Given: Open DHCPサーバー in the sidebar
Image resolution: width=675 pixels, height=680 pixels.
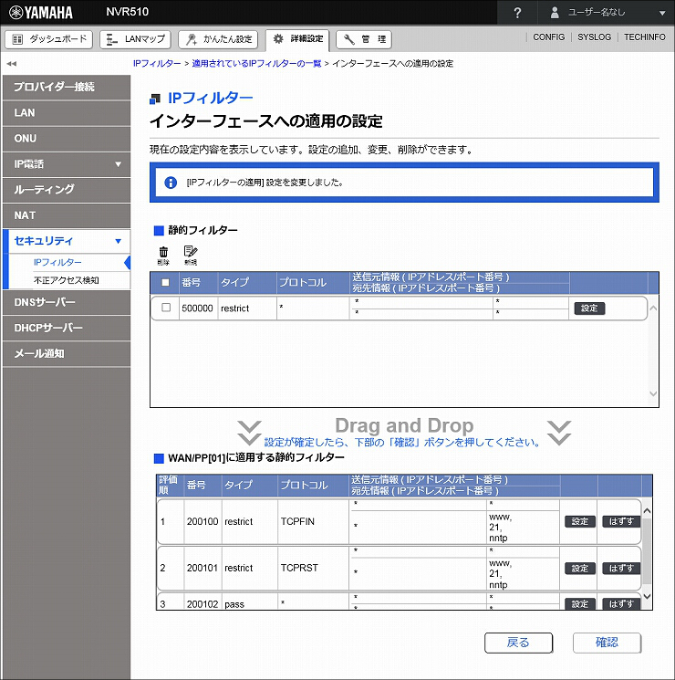Looking at the screenshot, I should point(67,328).
